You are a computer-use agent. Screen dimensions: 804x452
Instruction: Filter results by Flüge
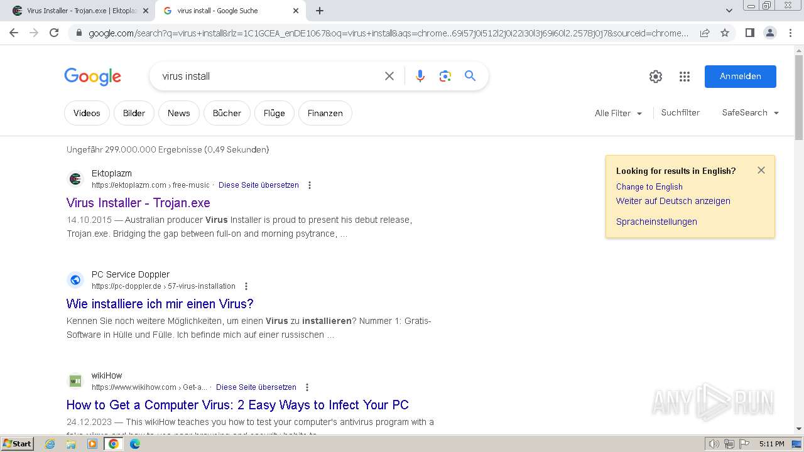[274, 113]
